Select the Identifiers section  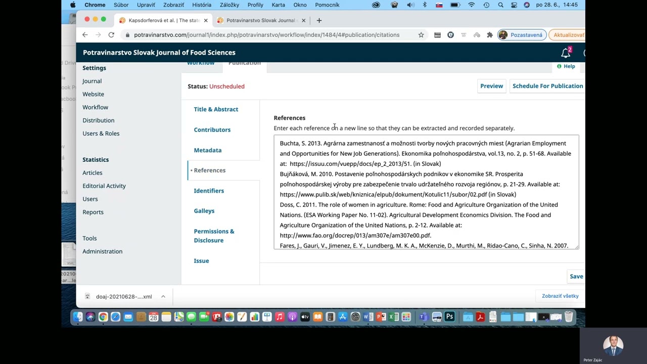pyautogui.click(x=209, y=191)
